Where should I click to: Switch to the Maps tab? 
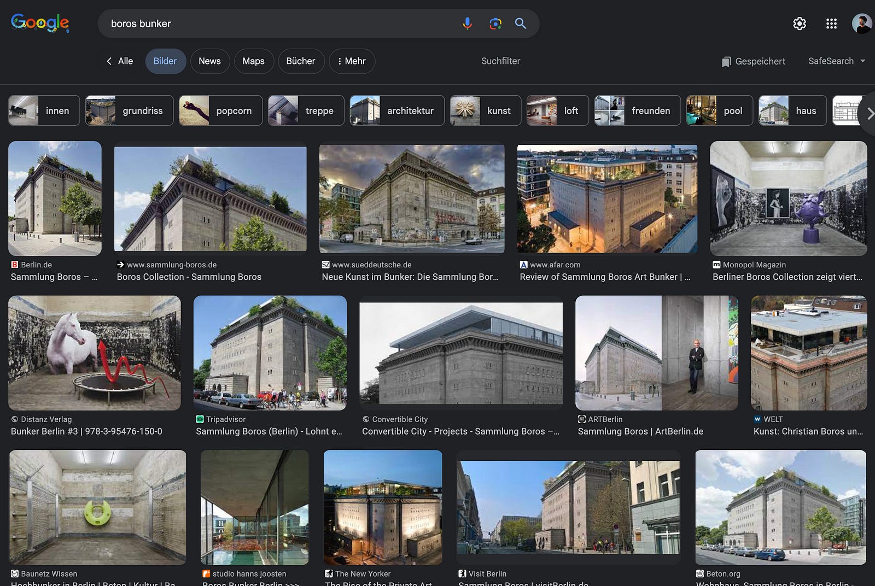pyautogui.click(x=253, y=61)
